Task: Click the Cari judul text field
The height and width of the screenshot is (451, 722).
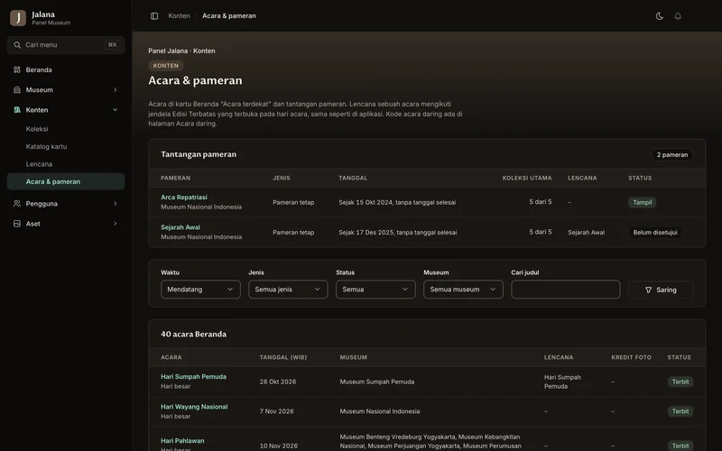Action: (x=566, y=290)
